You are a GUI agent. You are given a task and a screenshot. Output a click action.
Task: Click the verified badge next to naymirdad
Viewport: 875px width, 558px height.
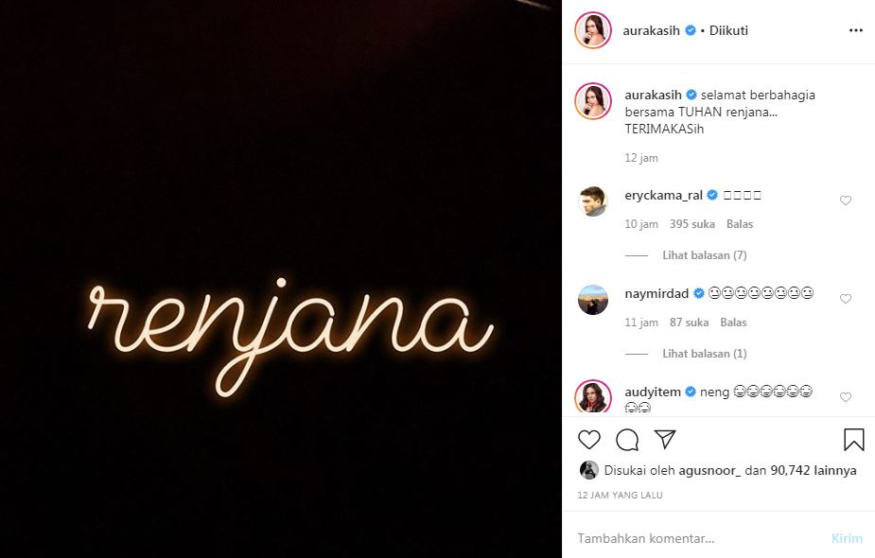(x=698, y=293)
